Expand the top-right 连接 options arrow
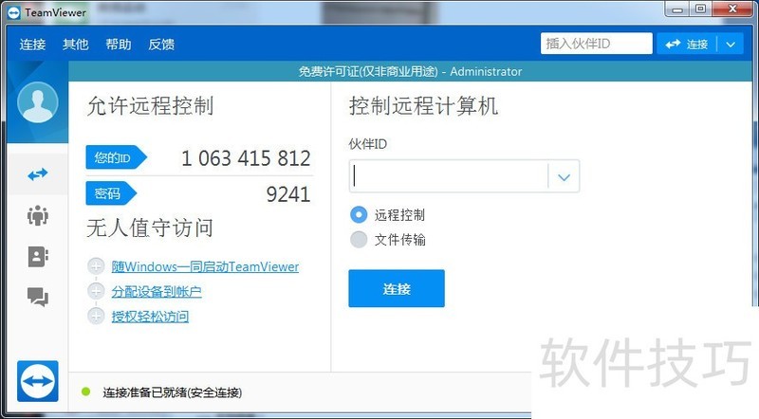 point(731,45)
